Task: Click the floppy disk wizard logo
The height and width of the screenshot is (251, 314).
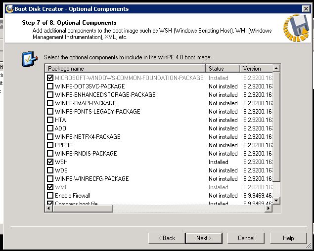Action: pyautogui.click(x=296, y=28)
